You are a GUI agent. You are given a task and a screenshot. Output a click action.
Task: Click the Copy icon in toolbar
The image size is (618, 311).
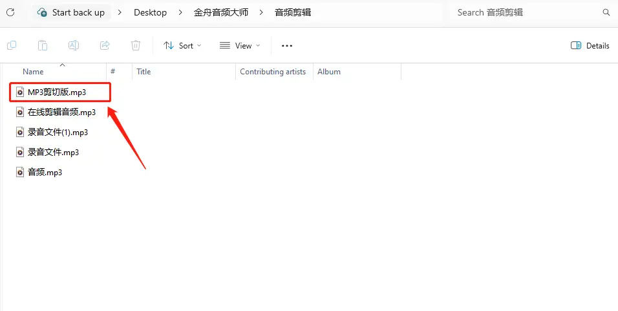click(x=12, y=46)
